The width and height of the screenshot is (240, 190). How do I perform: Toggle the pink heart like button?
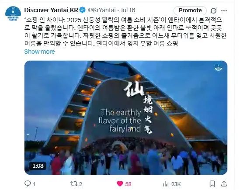[x=120, y=183]
